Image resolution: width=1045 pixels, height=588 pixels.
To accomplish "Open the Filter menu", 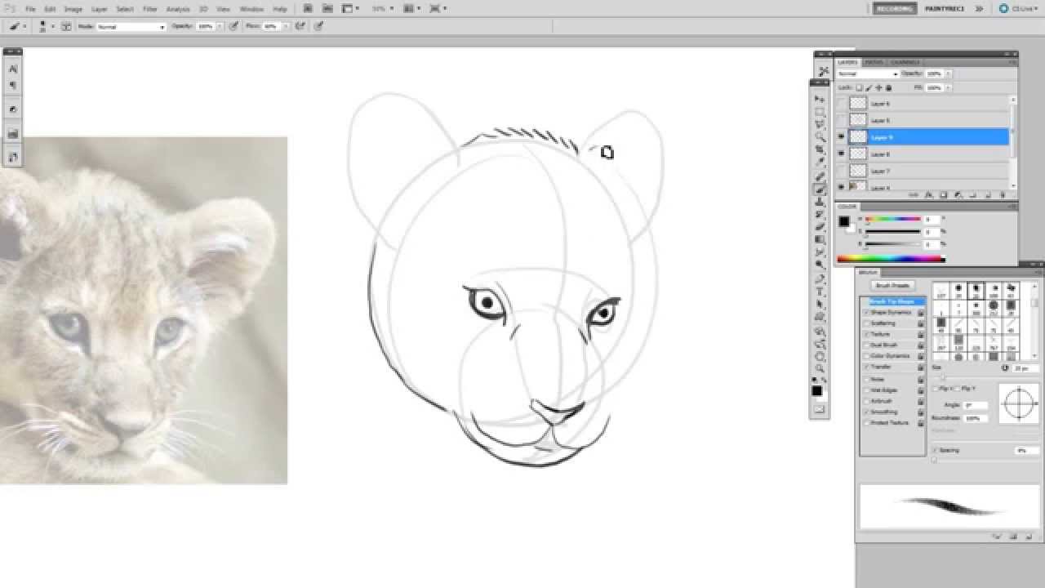I will [150, 9].
